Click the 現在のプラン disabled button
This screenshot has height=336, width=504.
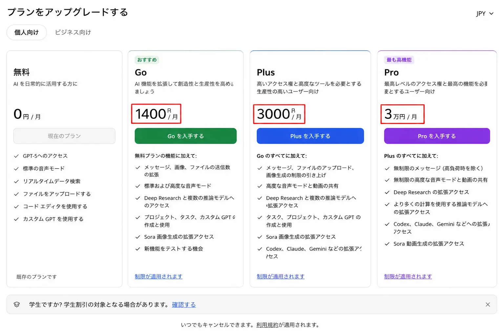tap(64, 136)
